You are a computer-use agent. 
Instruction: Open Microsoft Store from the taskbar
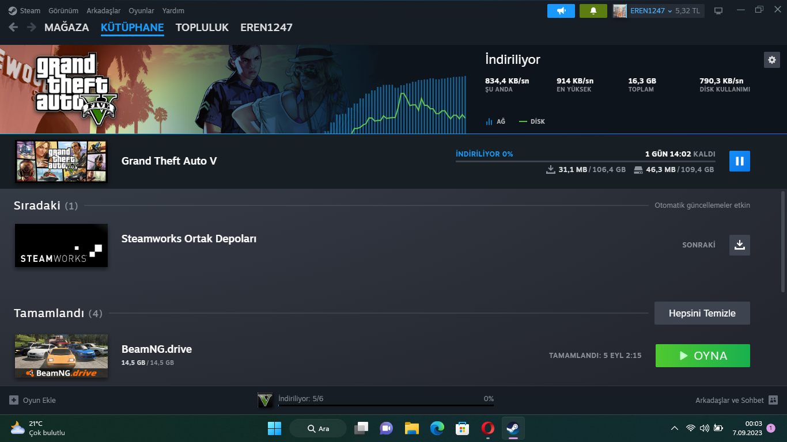(x=462, y=428)
